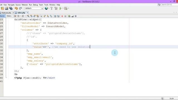Click the globe browser icon
Image resolution: width=178 pixels, height=100 pixels.
46,8
